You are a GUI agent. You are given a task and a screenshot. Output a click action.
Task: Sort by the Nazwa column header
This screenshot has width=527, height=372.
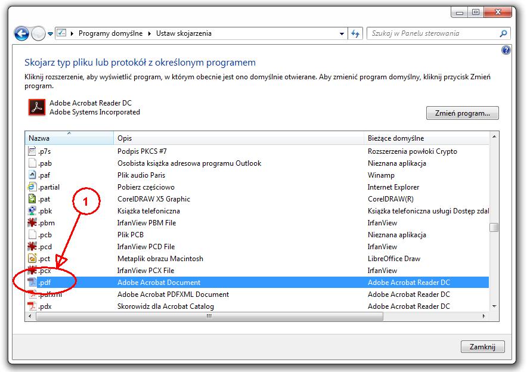69,138
